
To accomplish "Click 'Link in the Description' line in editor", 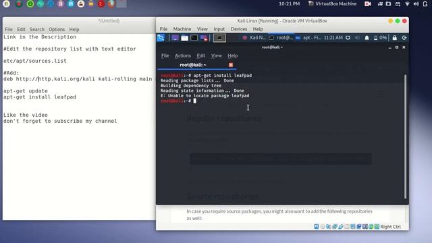I will point(40,37).
